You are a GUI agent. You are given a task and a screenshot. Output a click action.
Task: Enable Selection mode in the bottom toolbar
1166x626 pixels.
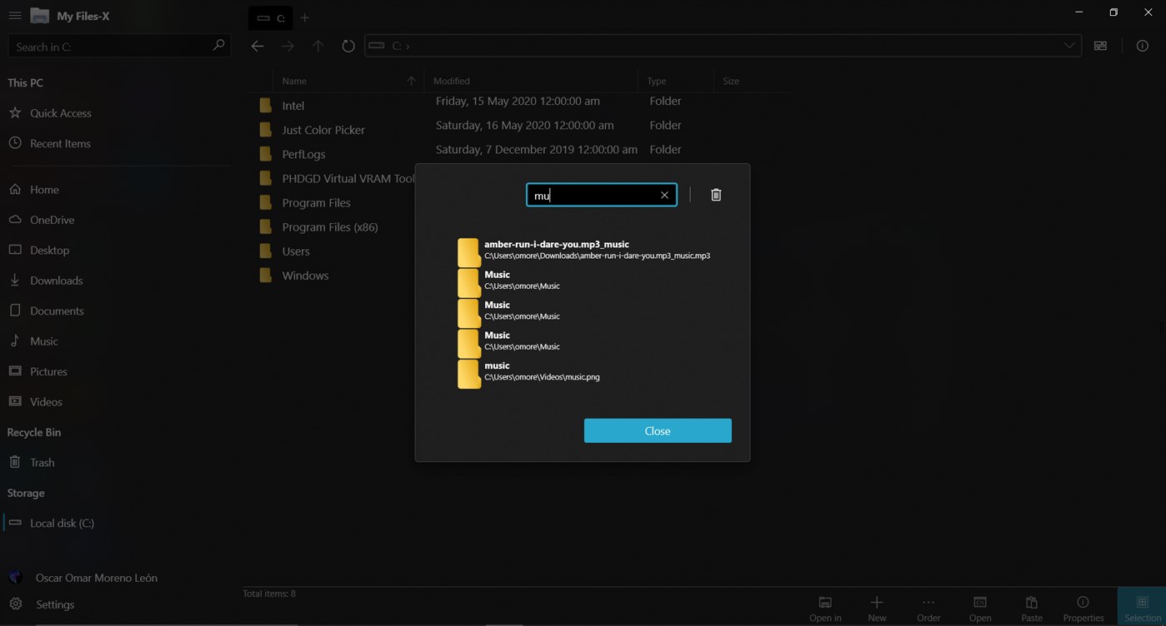pyautogui.click(x=1142, y=607)
